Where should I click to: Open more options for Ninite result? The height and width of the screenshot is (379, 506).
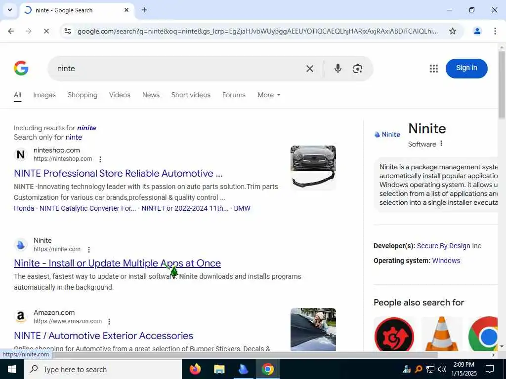89,249
